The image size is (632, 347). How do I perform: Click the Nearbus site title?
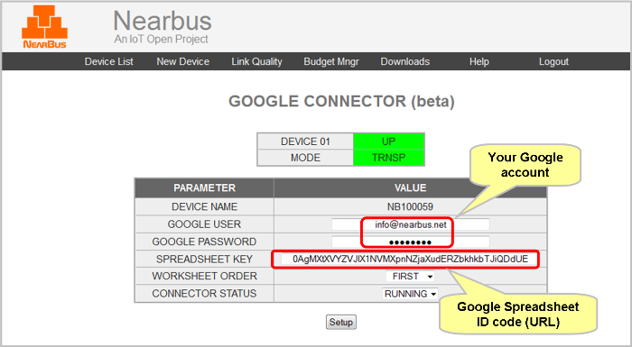[163, 21]
